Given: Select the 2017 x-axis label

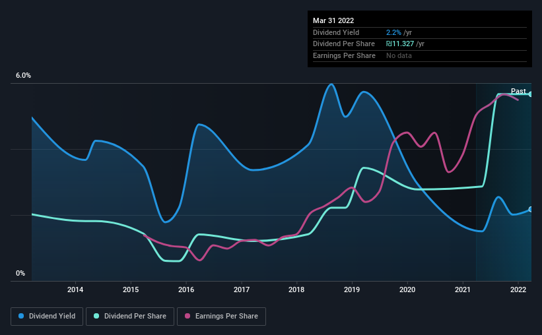Looking at the screenshot, I should click(241, 289).
